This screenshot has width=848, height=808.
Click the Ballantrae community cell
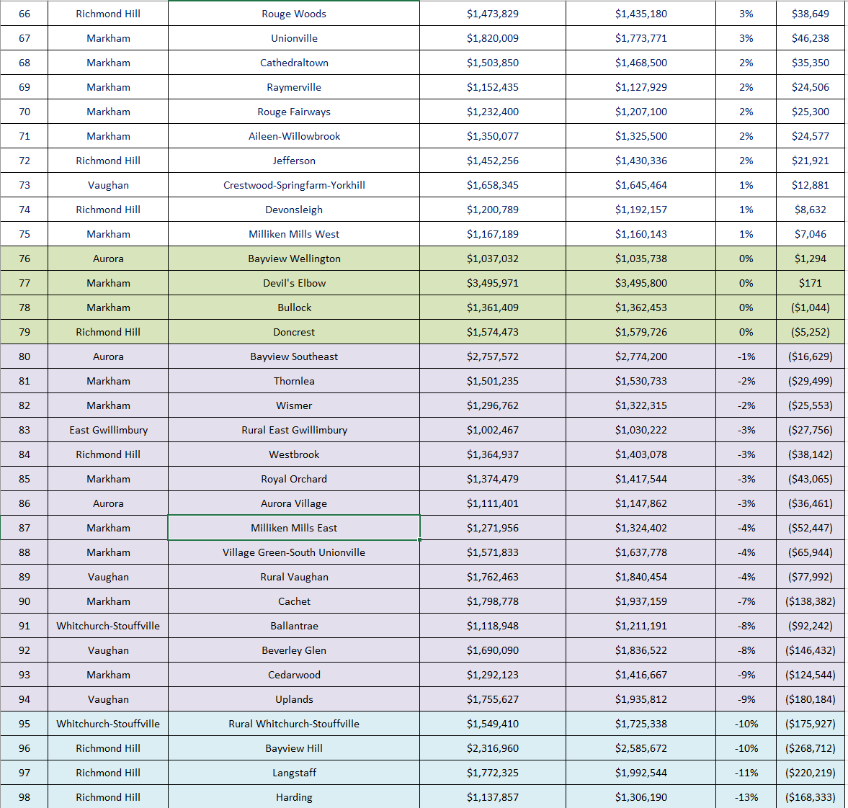294,626
